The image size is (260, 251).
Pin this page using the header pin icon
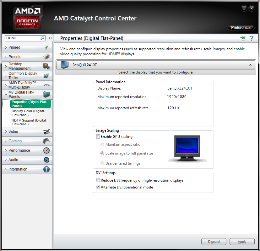click(x=243, y=38)
